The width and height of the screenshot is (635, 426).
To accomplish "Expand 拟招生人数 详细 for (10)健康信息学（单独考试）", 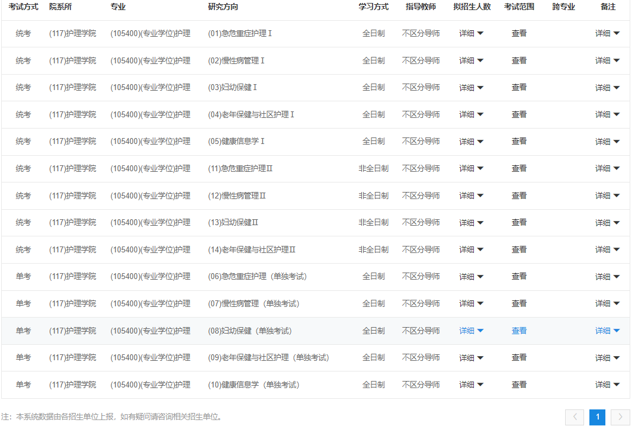I will (471, 385).
